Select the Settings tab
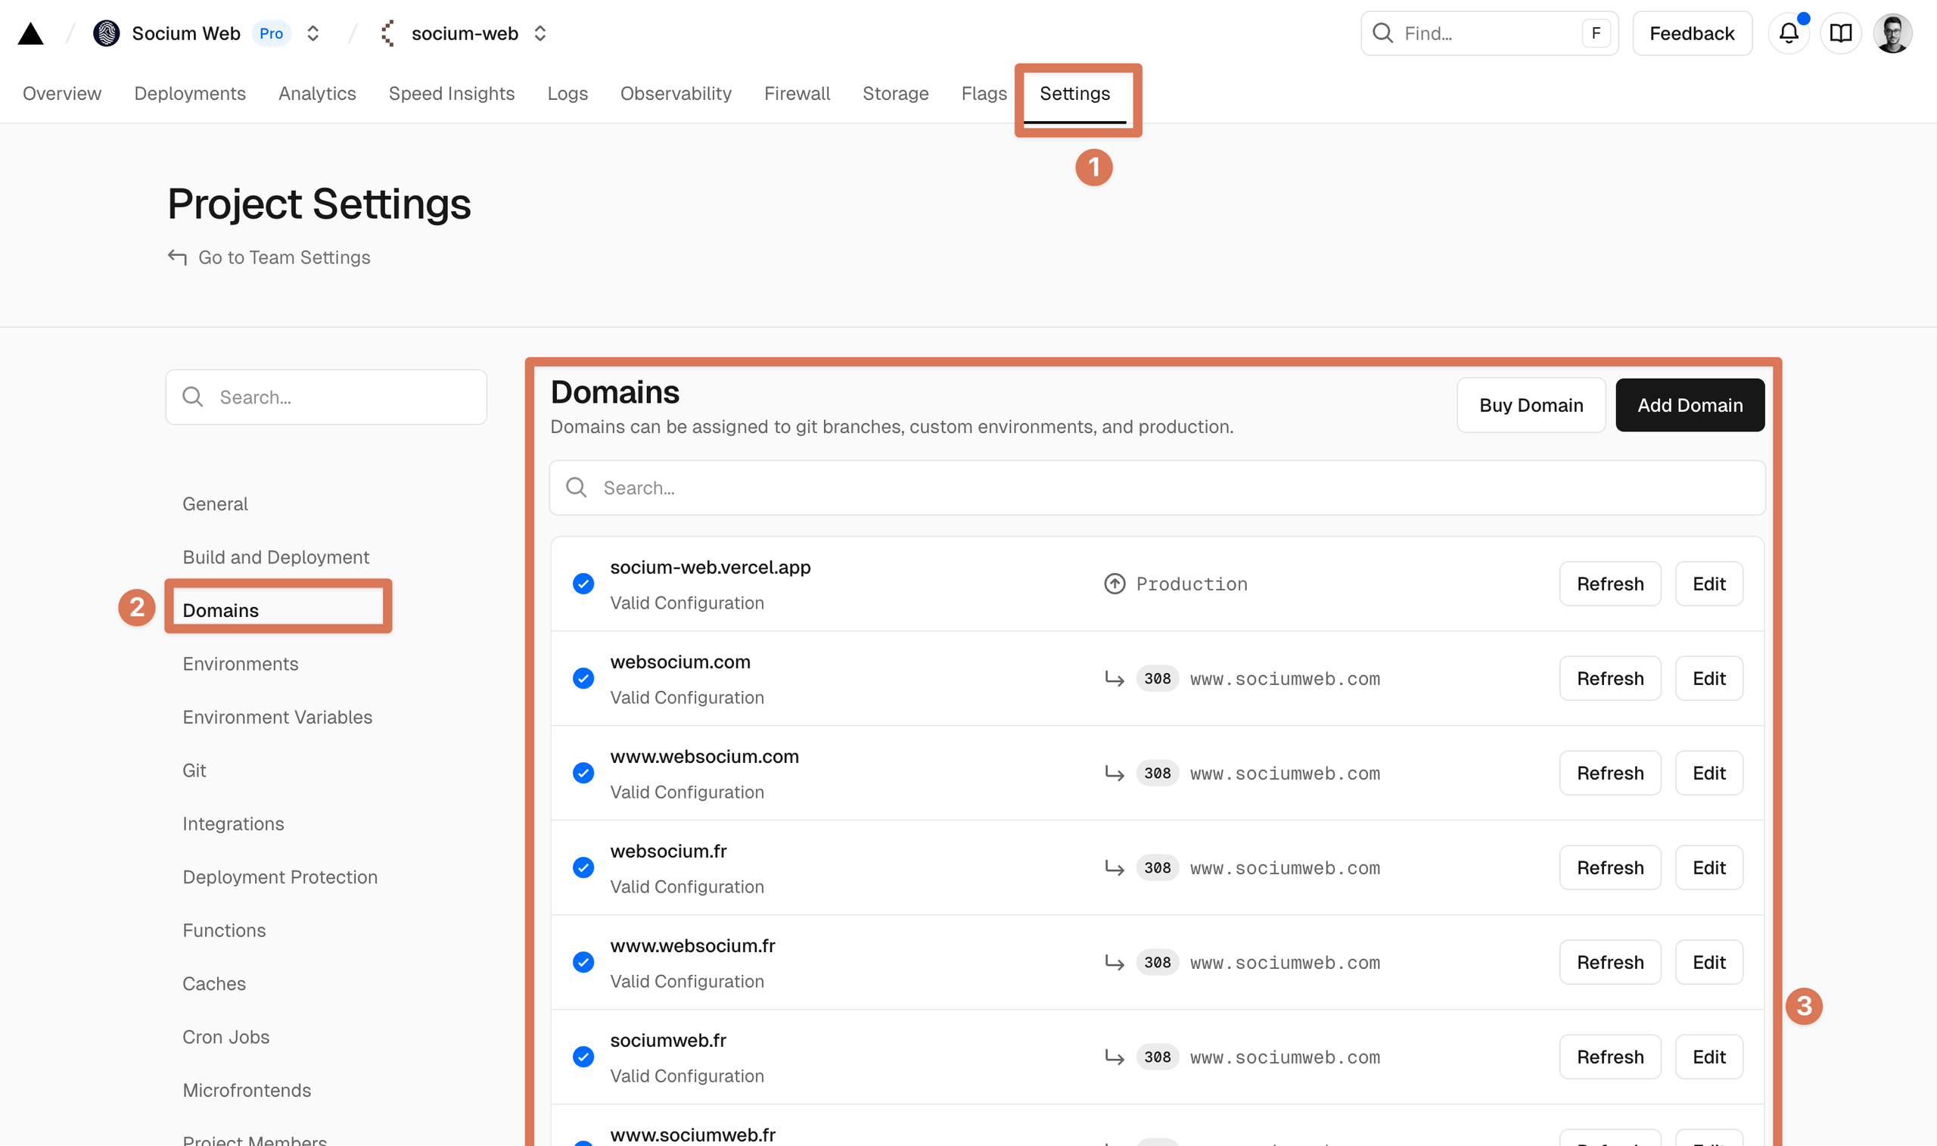 (x=1075, y=93)
